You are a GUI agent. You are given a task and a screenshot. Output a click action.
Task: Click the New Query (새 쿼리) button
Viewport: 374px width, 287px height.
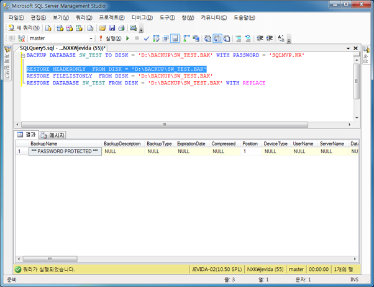click(24, 28)
